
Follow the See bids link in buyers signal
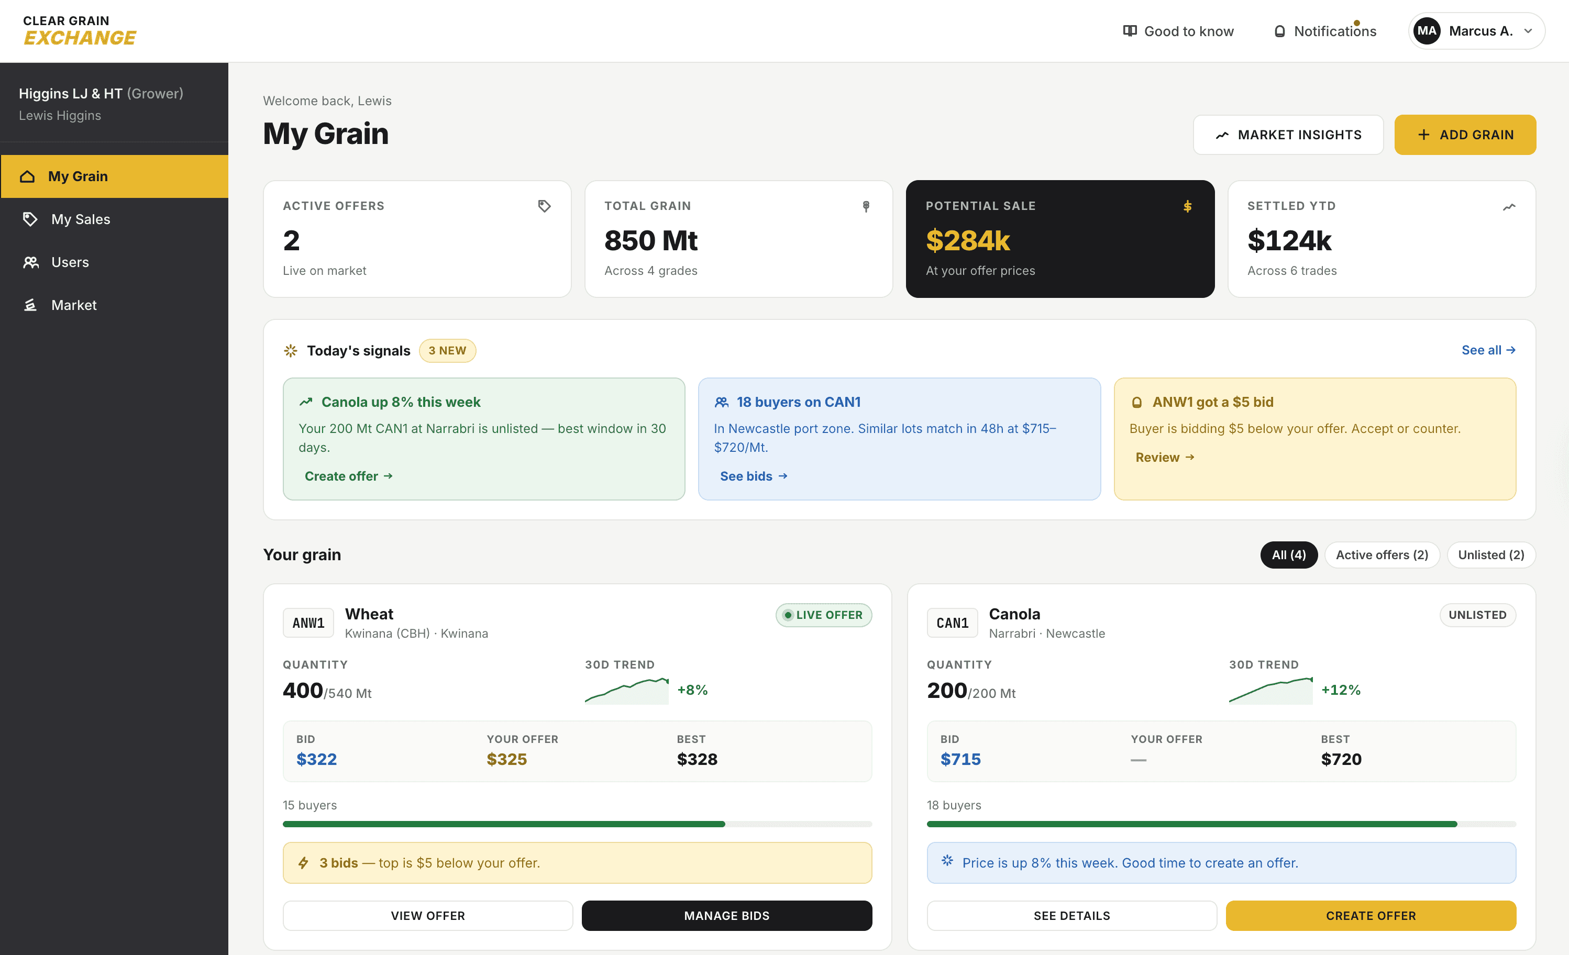click(x=752, y=475)
